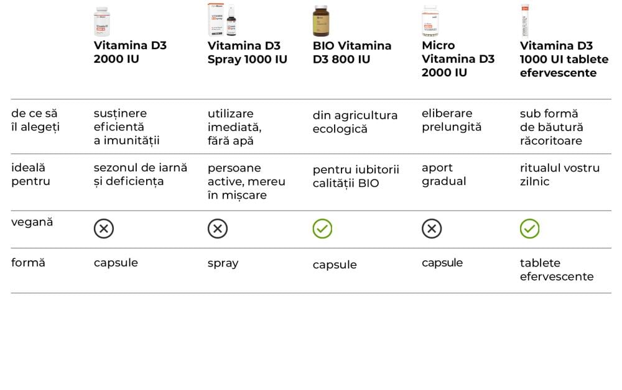Click the 'formă' row label

click(x=28, y=262)
